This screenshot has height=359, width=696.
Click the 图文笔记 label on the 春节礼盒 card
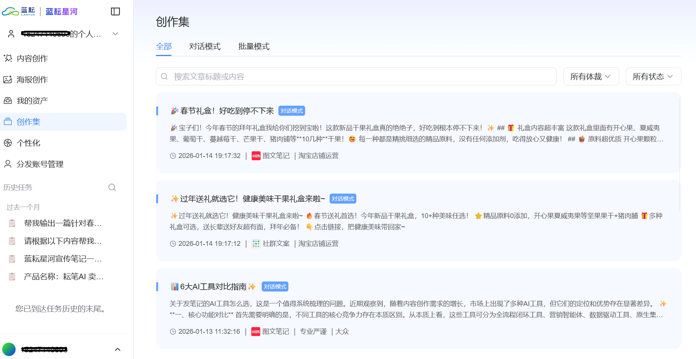pos(276,156)
